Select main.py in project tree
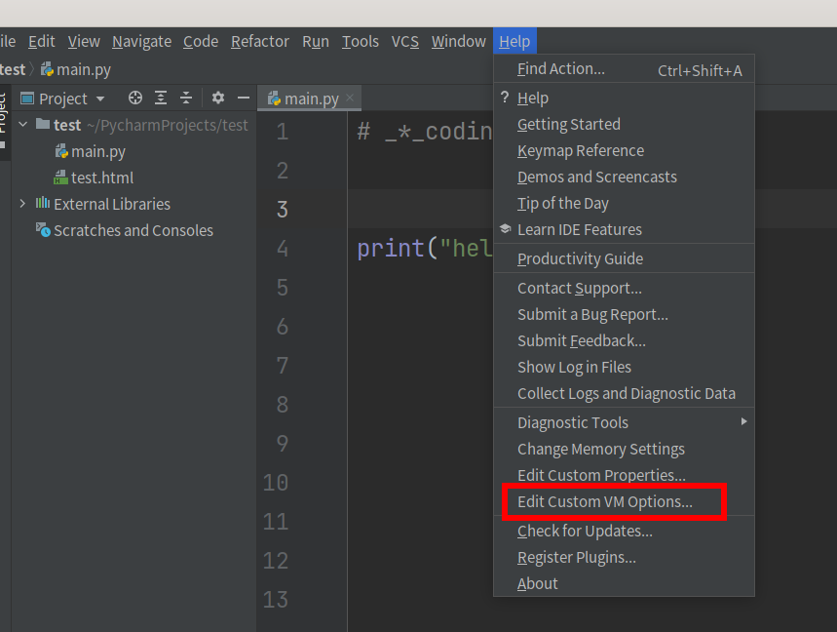 pyautogui.click(x=98, y=152)
